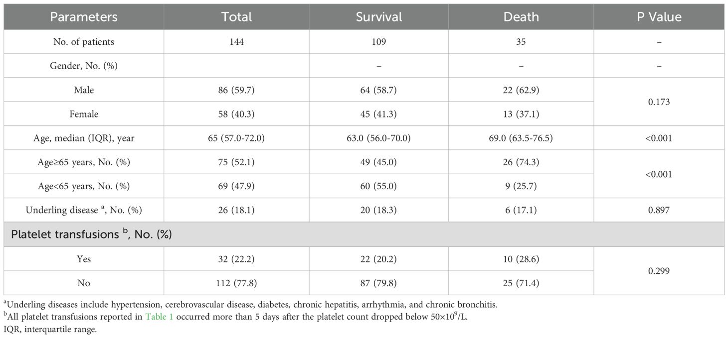This screenshot has width=728, height=338.
Task: Click the Parameters column header
Action: (84, 17)
